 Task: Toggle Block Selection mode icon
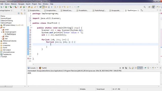pyautogui.click(x=49, y=7)
